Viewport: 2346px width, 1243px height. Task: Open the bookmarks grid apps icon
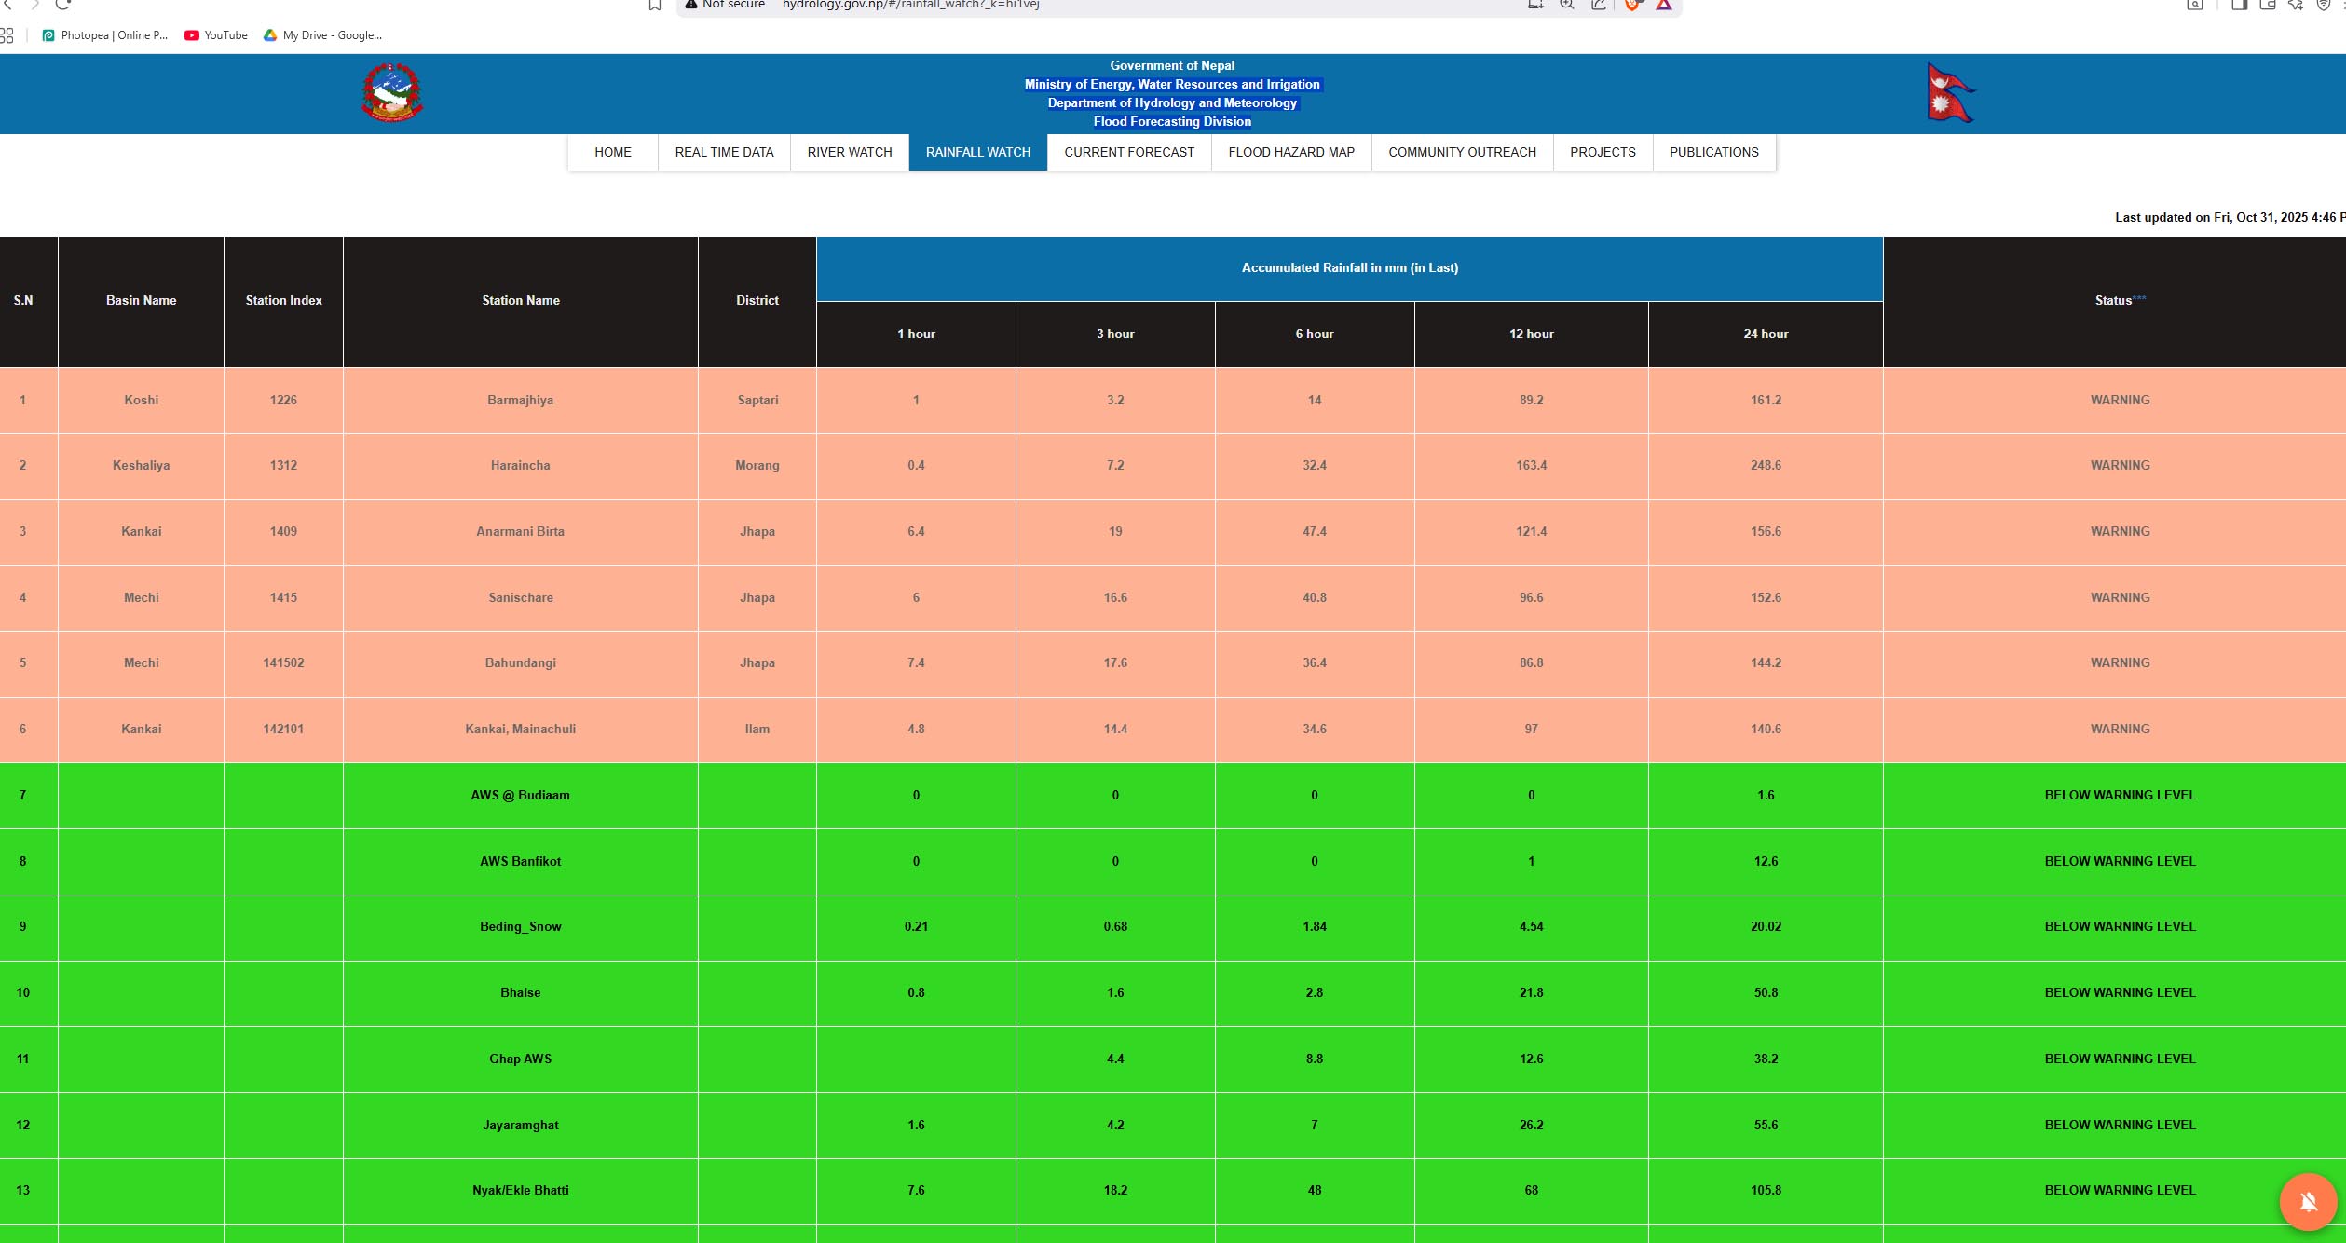tap(7, 35)
